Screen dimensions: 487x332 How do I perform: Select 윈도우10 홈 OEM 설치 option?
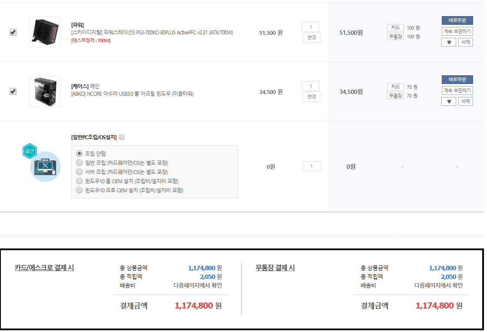79,181
